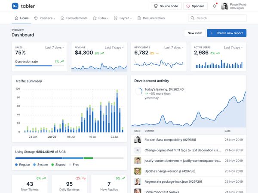The image size is (258, 193).
Task: Click the Active Users 4% trend arrow
Action: pos(218,53)
